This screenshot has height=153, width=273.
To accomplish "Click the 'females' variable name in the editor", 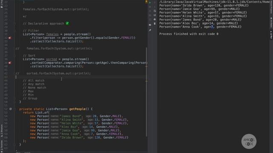I will (52, 34).
